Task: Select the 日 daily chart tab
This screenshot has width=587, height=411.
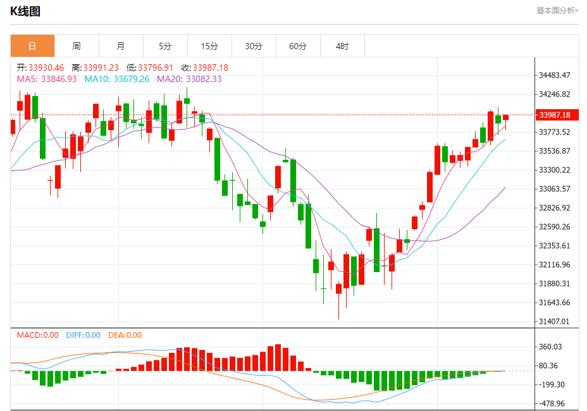Action: click(32, 46)
